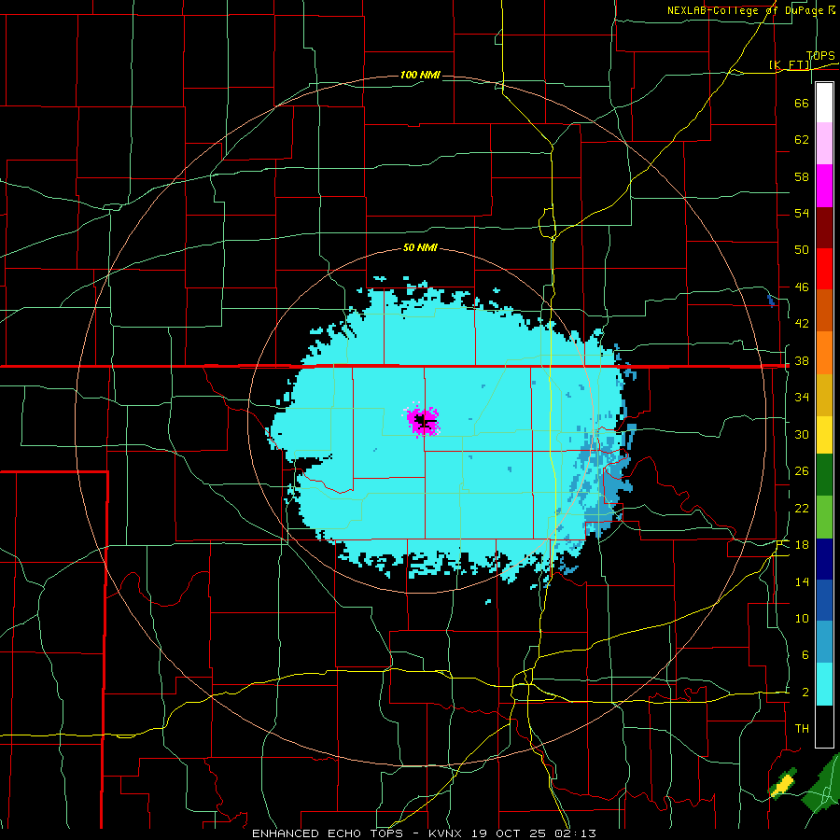Click the legend value "34"
Image resolution: width=840 pixels, height=840 pixels.
click(802, 398)
